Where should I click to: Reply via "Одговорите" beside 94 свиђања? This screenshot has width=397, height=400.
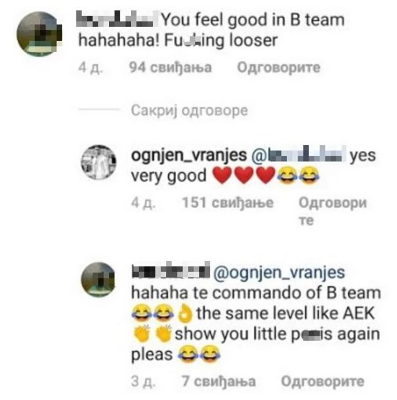point(279,68)
